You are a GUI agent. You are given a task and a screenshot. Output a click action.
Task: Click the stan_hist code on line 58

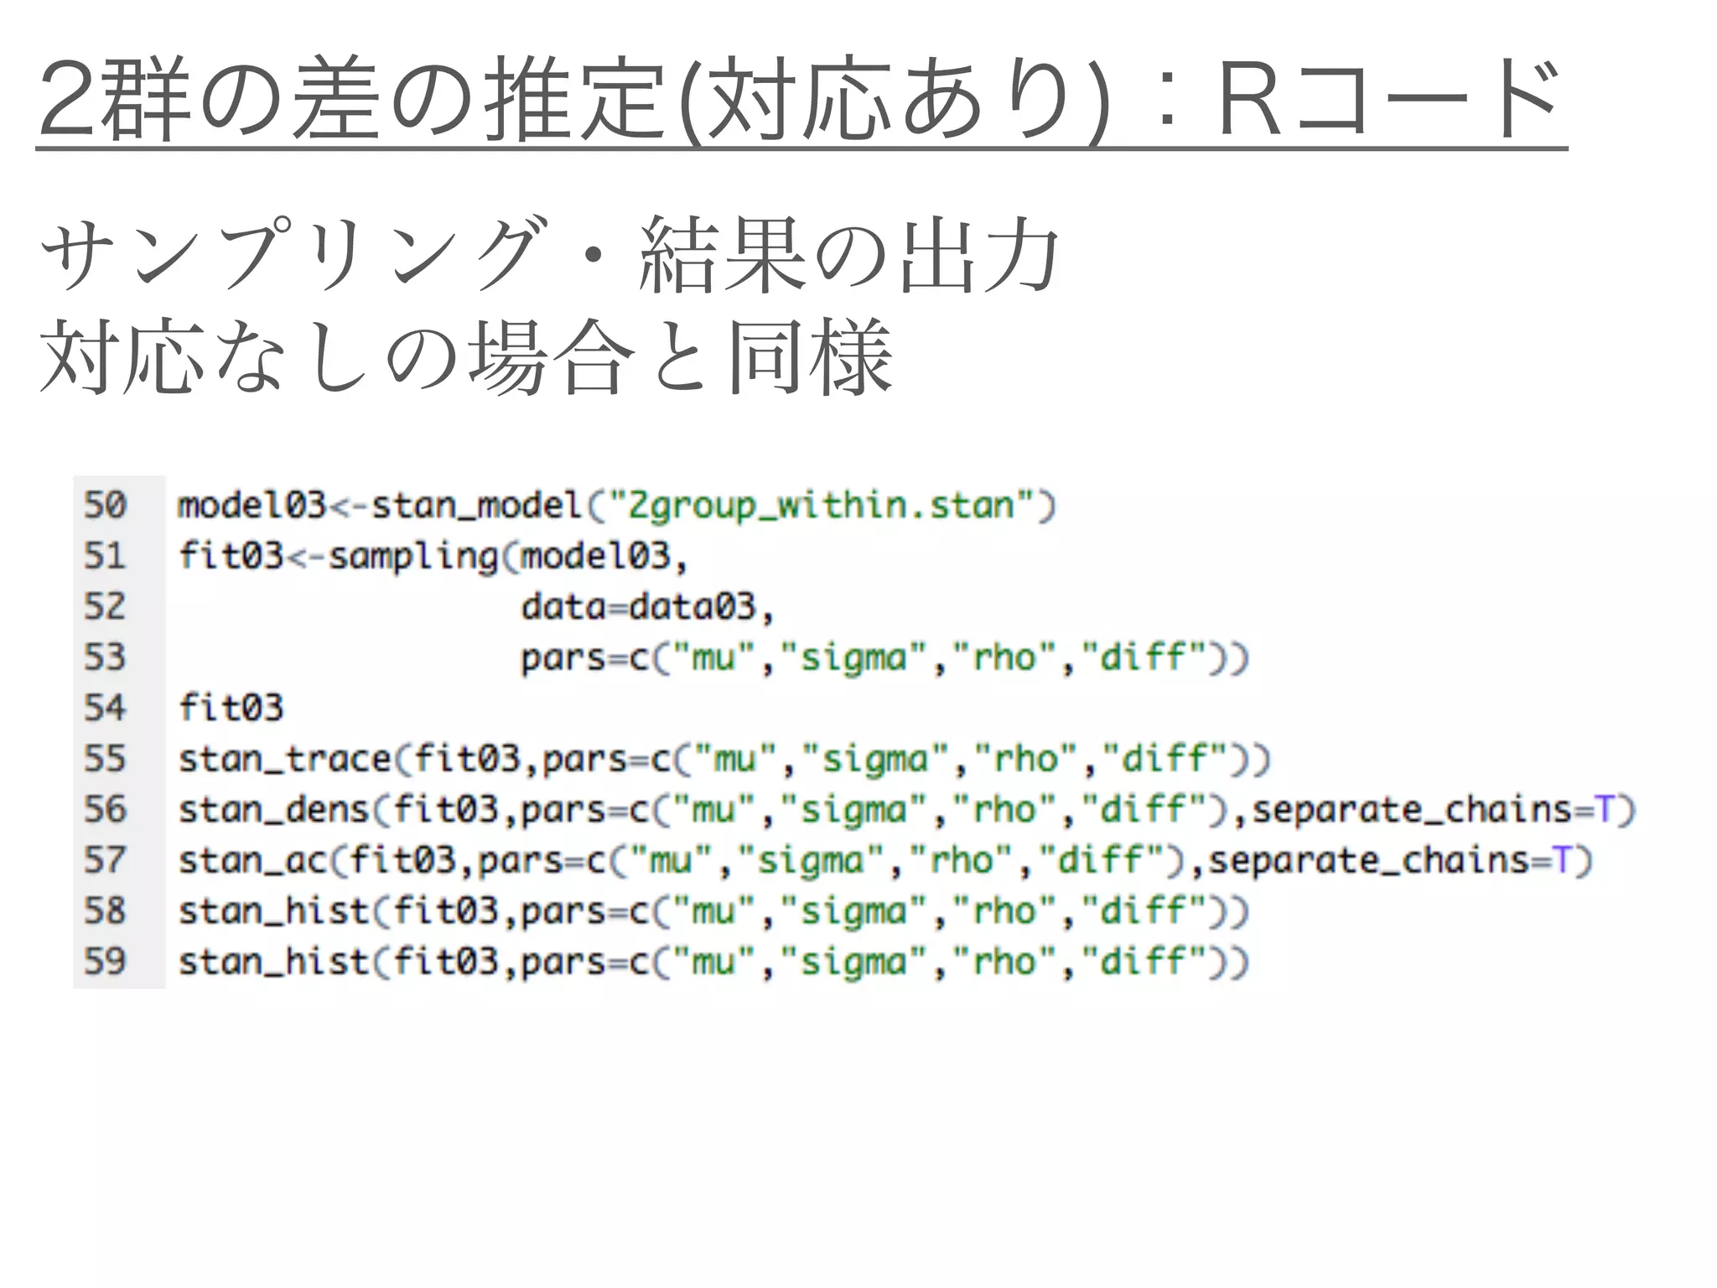[713, 911]
